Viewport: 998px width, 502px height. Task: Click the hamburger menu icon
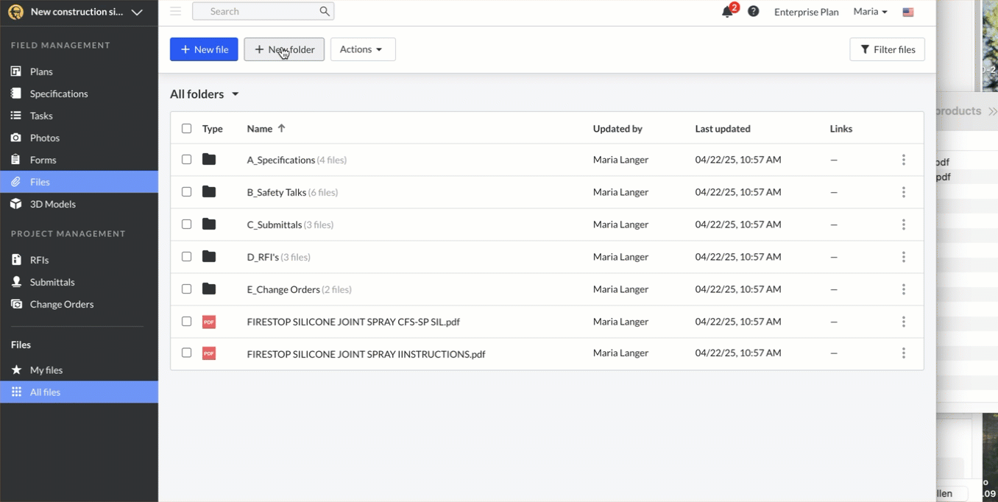coord(175,11)
